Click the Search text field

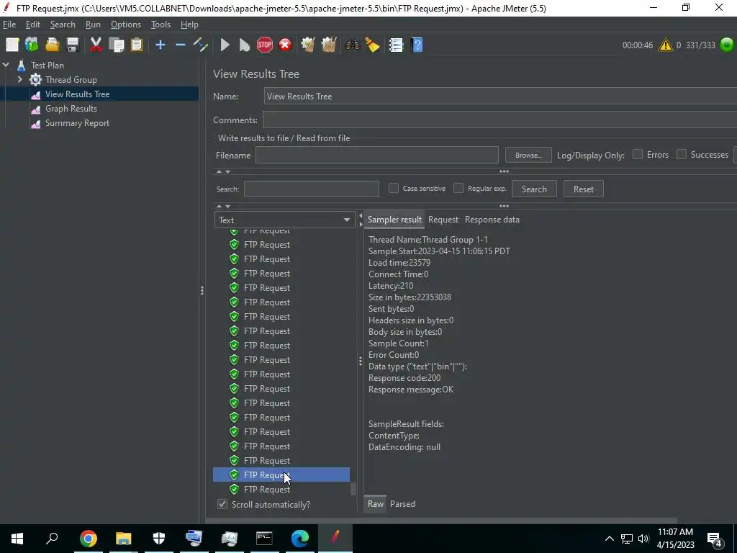tap(311, 189)
